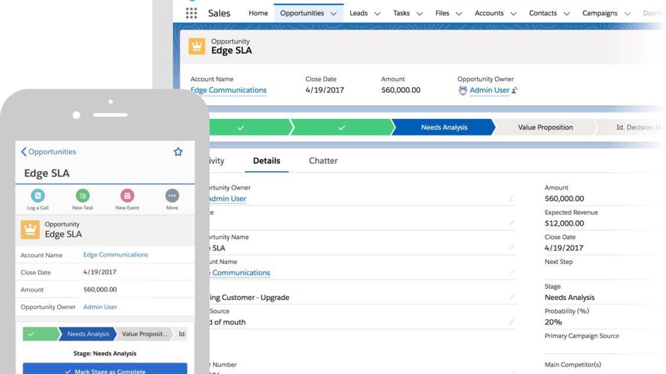Open the Home tab
This screenshot has width=666, height=374.
click(258, 14)
